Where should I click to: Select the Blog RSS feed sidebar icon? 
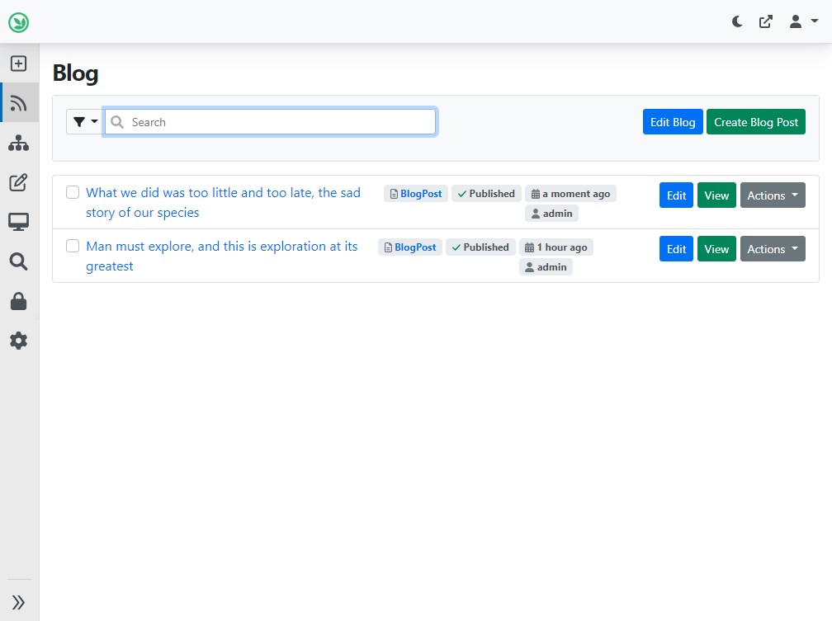(18, 103)
